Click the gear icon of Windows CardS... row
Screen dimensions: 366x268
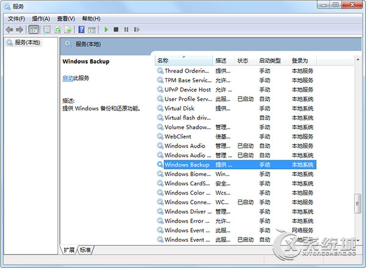(x=160, y=183)
